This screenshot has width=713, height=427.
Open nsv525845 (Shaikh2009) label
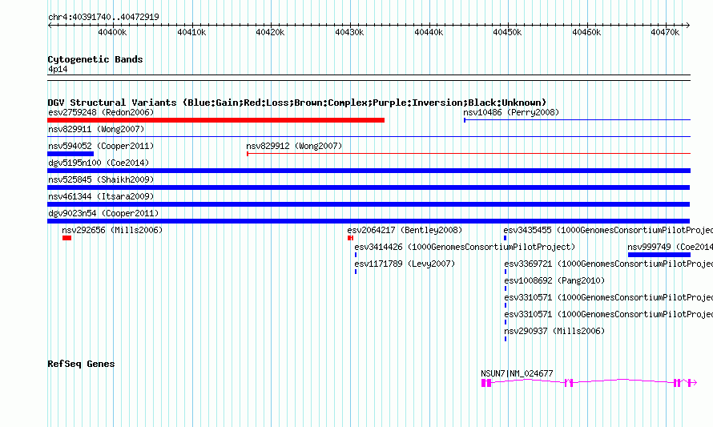pos(101,179)
